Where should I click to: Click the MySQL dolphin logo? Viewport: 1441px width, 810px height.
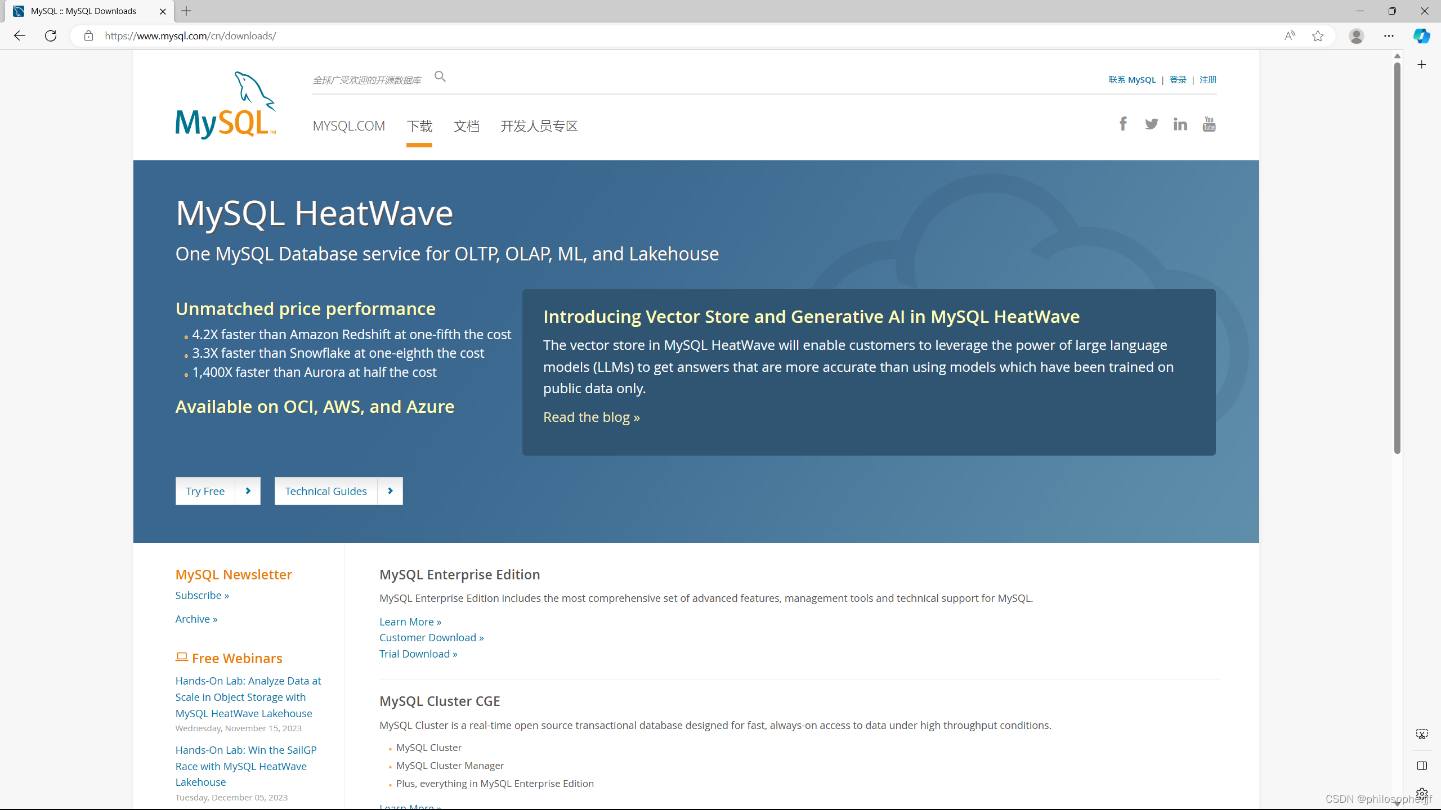tap(226, 105)
